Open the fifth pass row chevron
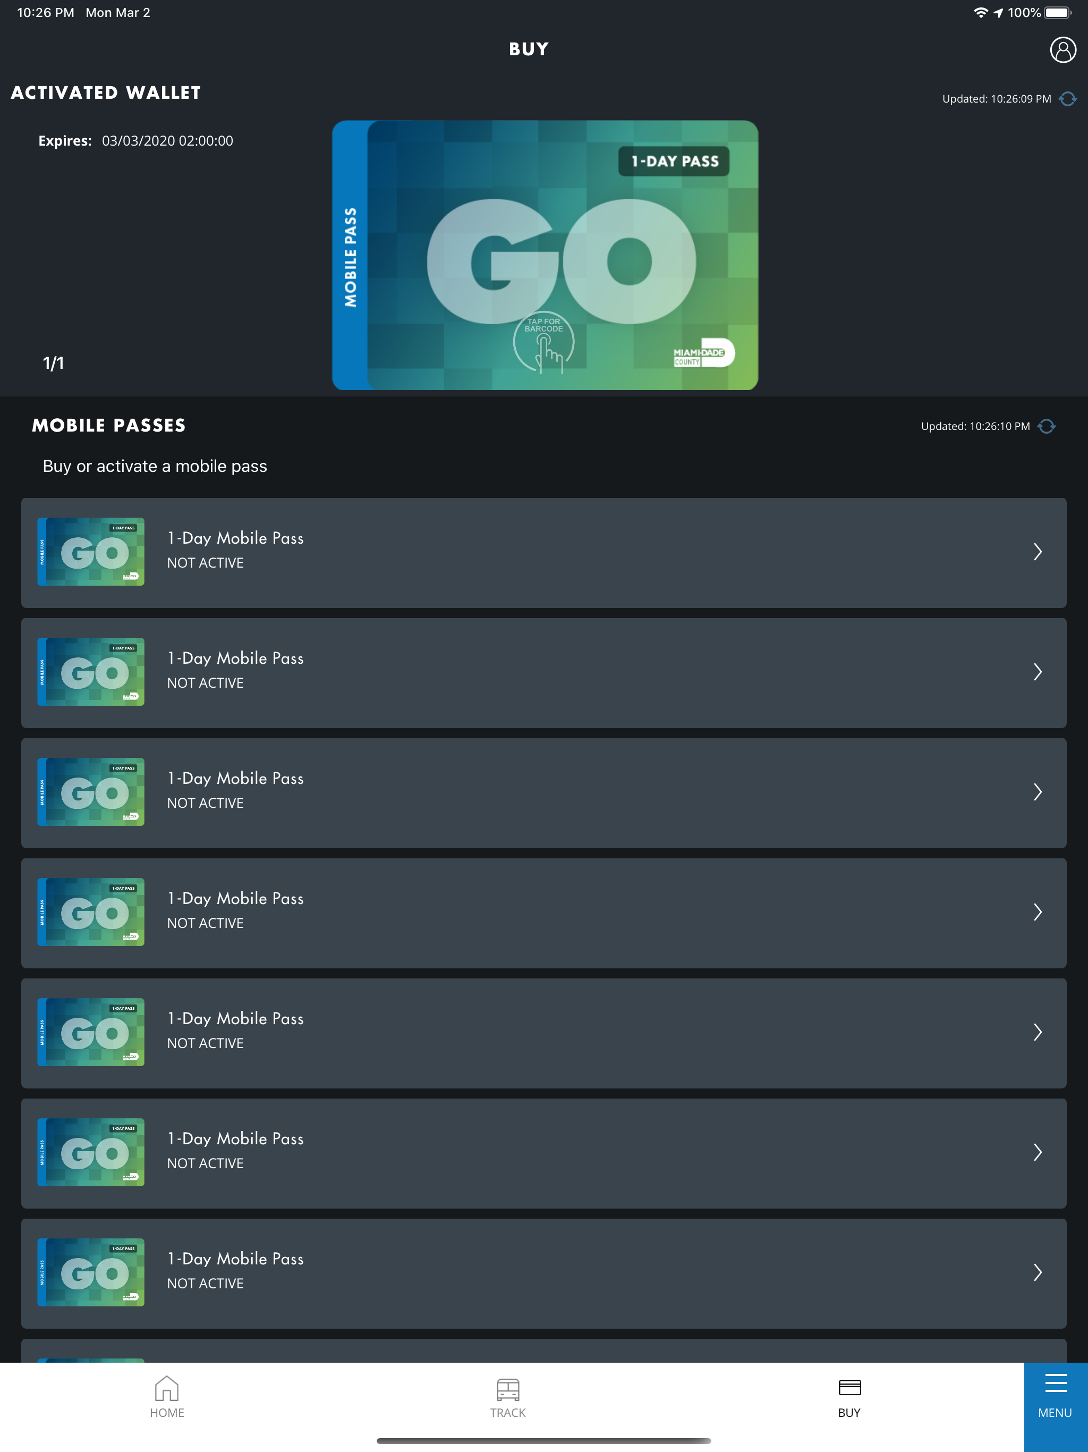Image resolution: width=1088 pixels, height=1452 pixels. pyautogui.click(x=1038, y=1033)
